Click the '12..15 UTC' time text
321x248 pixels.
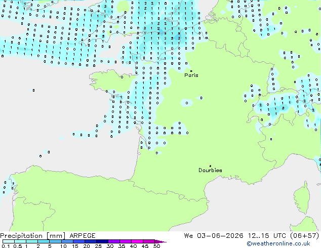point(267,236)
